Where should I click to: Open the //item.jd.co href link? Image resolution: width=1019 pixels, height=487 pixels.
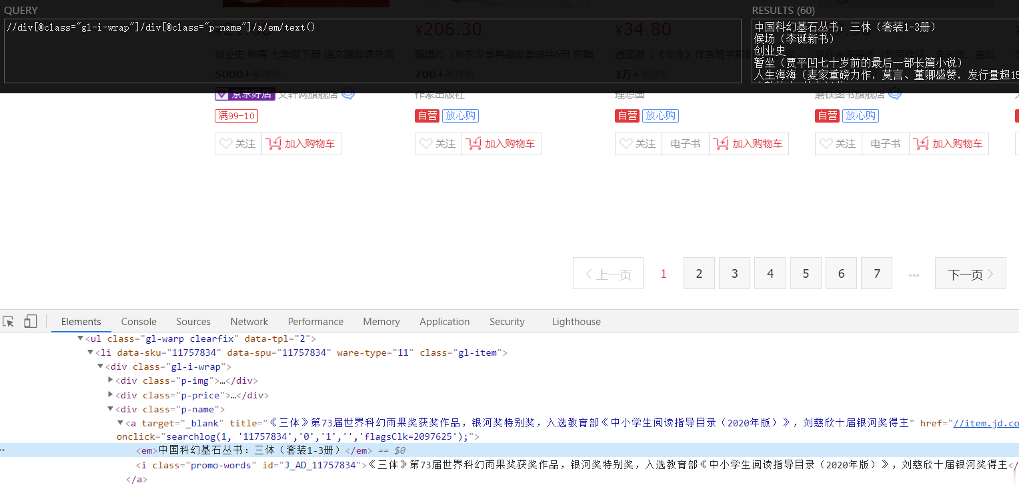(986, 423)
